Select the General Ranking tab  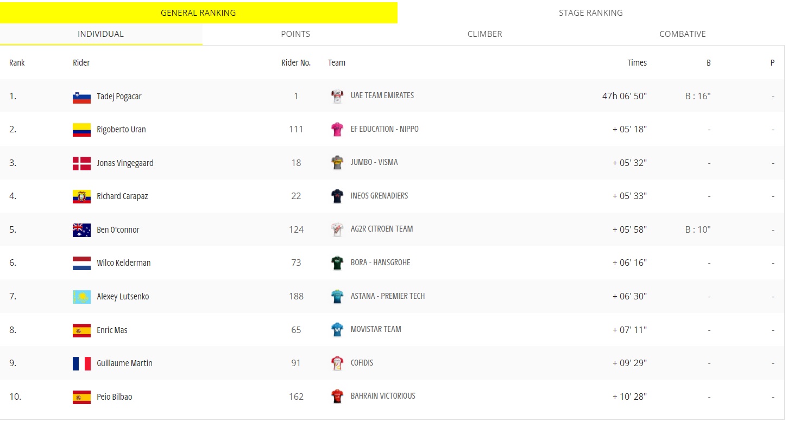198,12
